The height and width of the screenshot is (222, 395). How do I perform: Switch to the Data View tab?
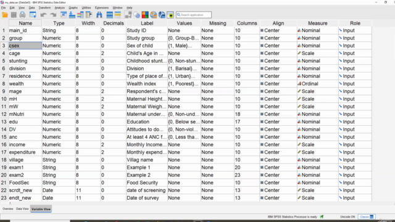point(22,209)
